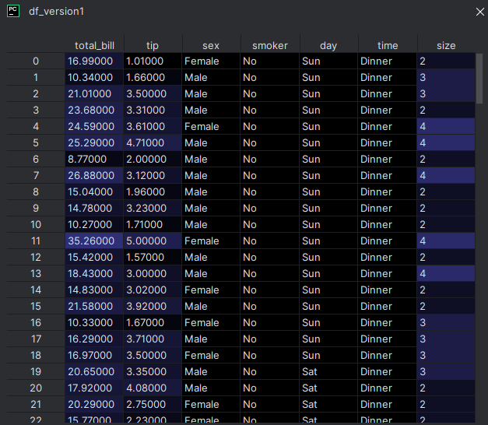The width and height of the screenshot is (488, 425).
Task: Click Male cell in row 20
Action: point(211,388)
